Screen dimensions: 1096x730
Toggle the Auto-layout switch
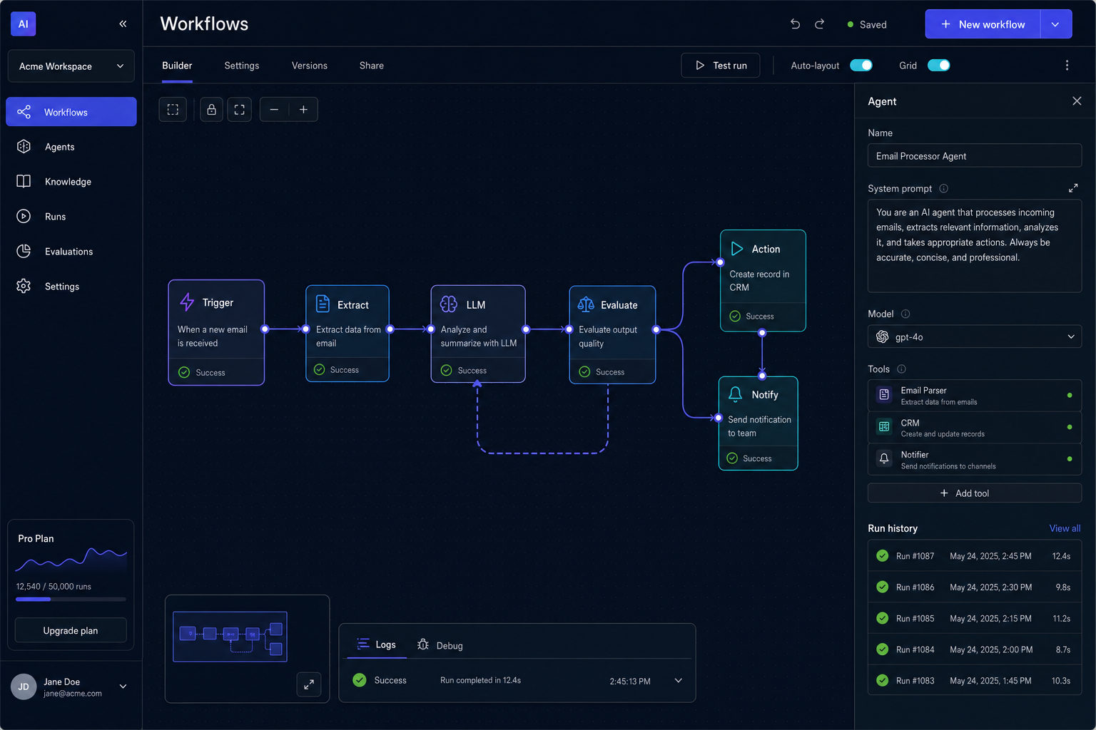tap(861, 66)
